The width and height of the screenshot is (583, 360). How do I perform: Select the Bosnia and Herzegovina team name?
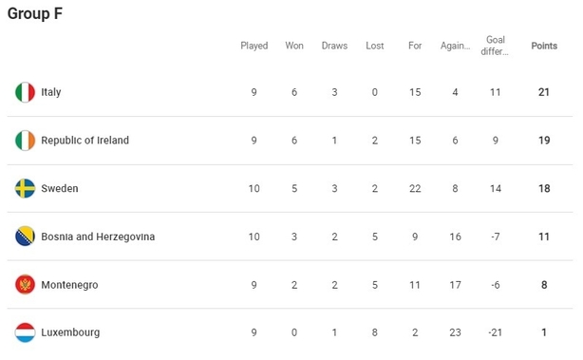tap(98, 237)
